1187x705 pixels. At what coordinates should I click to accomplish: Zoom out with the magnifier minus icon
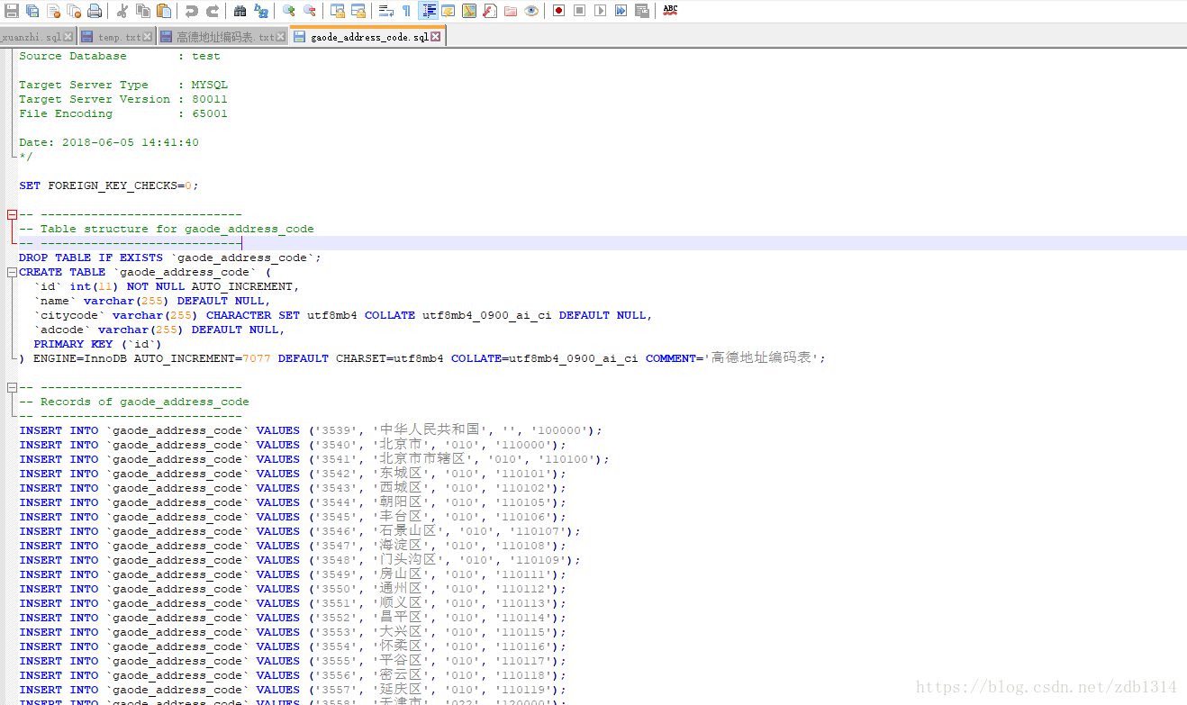point(310,11)
